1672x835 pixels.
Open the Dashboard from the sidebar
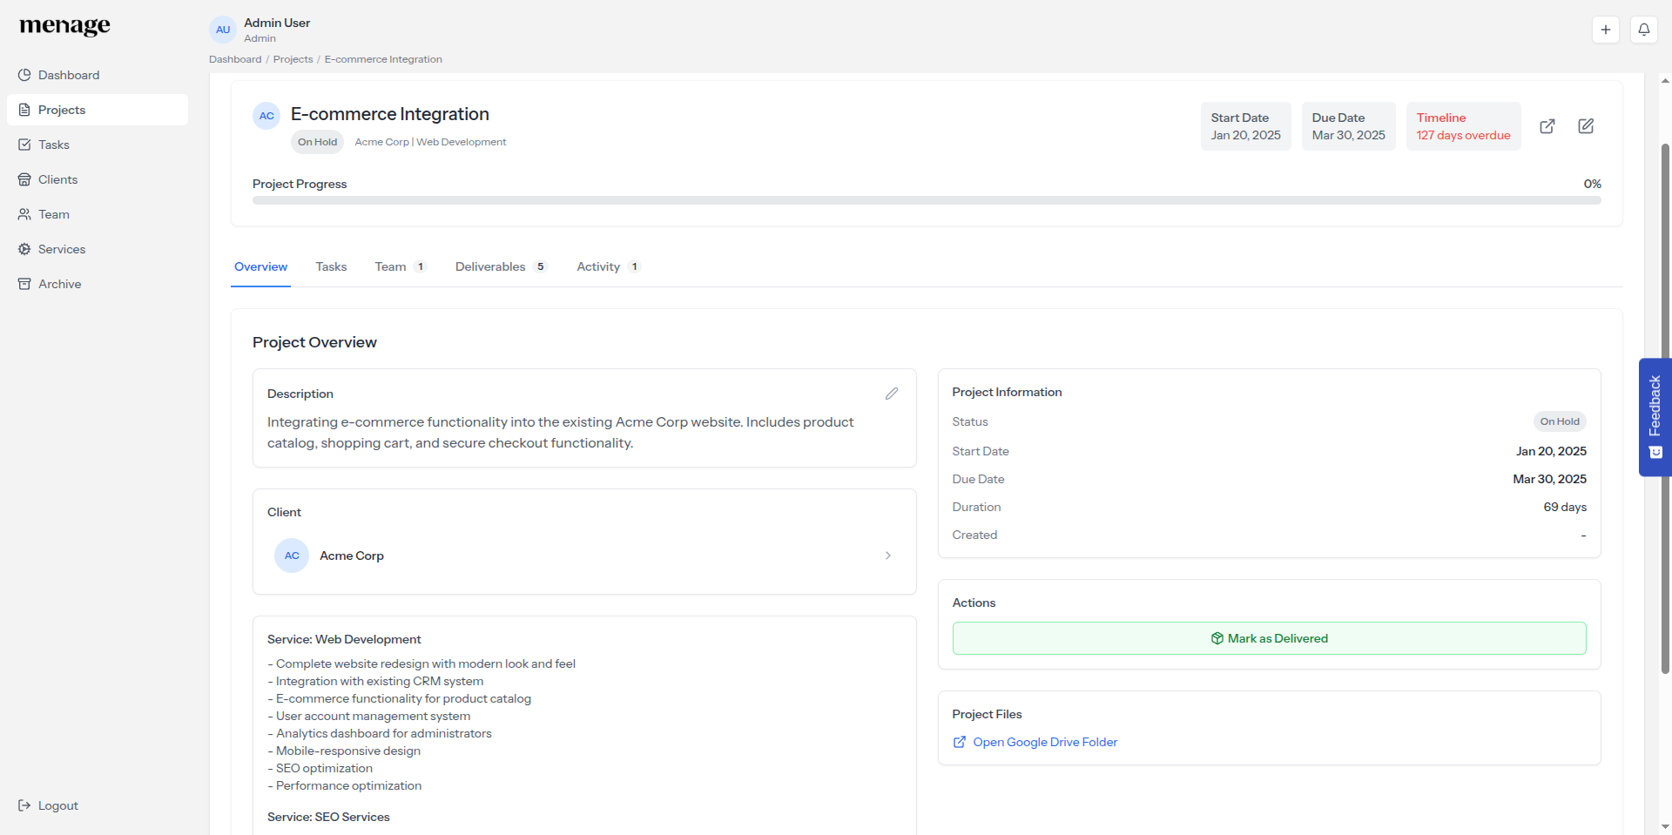[69, 75]
